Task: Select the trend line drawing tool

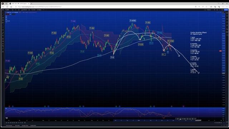Action: pos(3,15)
